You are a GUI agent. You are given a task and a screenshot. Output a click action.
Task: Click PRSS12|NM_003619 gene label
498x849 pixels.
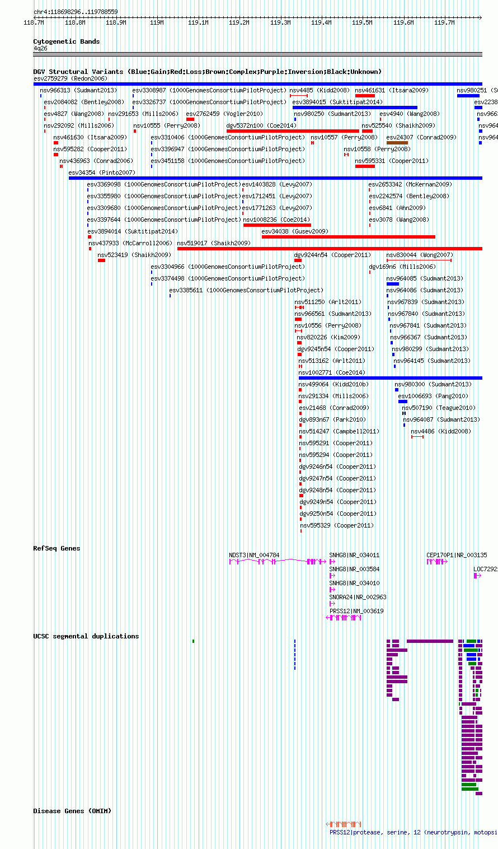pos(356,611)
